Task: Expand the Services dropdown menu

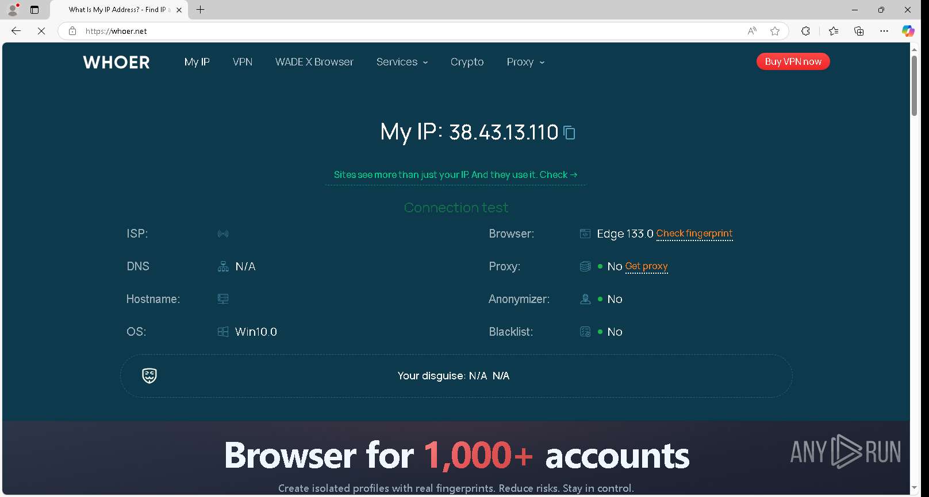Action: click(402, 62)
